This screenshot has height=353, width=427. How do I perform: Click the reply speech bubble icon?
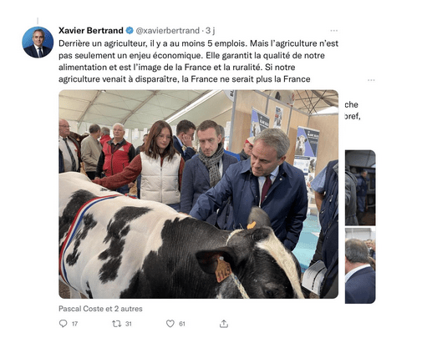(64, 324)
